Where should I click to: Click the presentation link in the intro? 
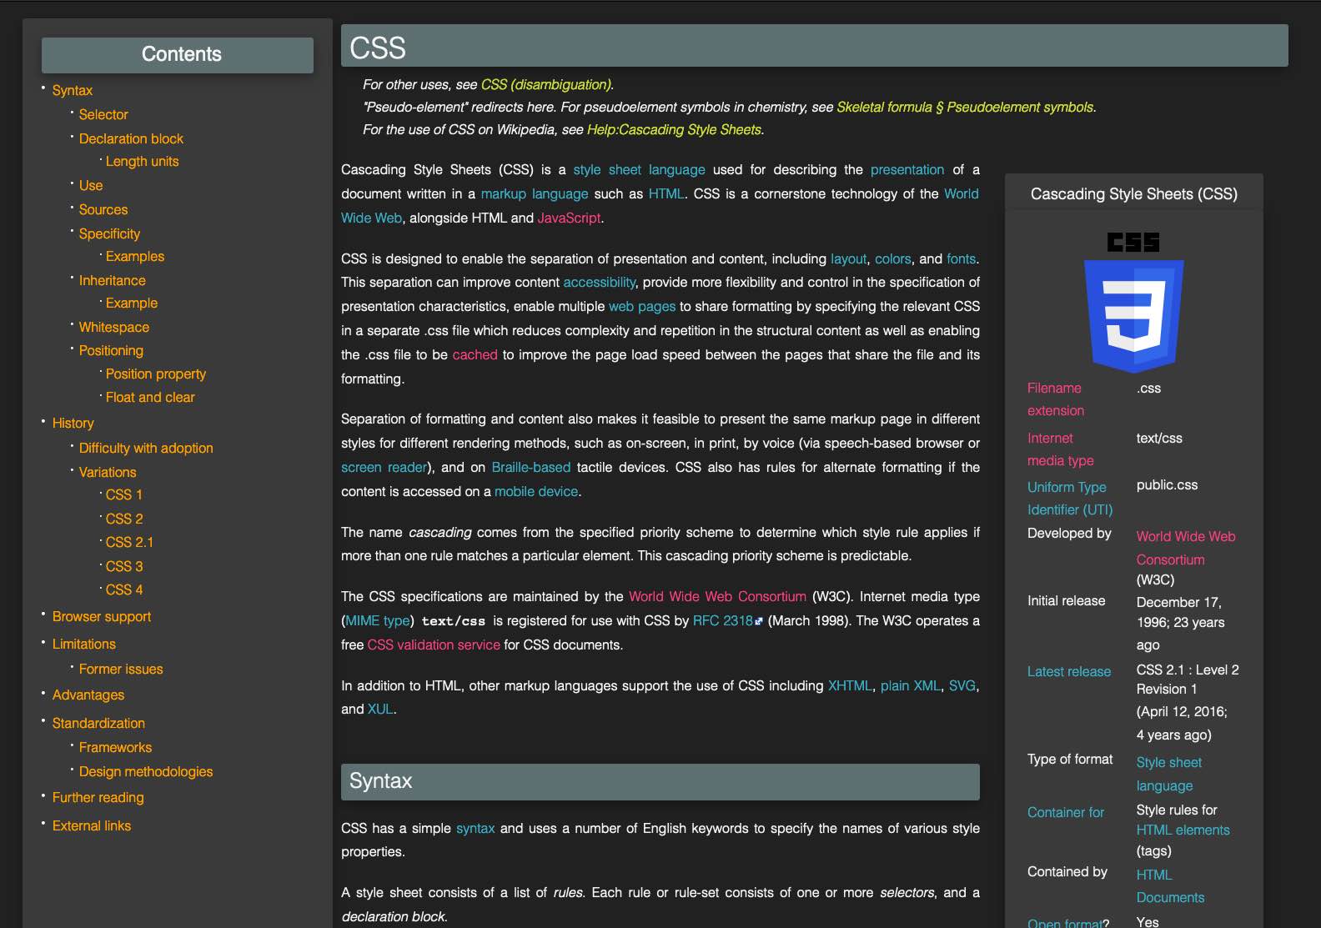[907, 169]
